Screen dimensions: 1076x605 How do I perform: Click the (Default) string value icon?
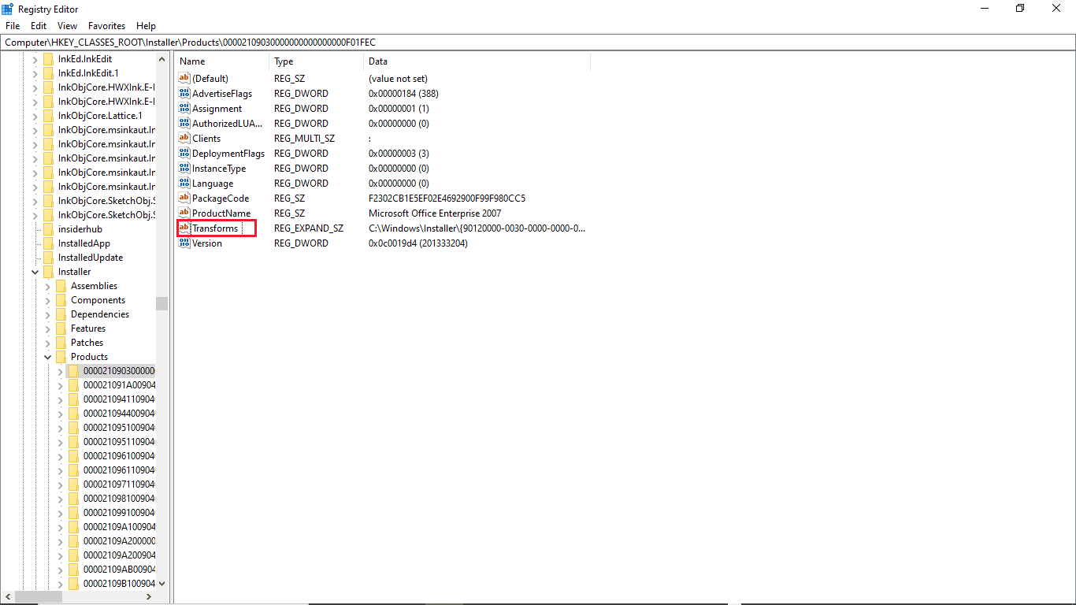click(x=184, y=78)
